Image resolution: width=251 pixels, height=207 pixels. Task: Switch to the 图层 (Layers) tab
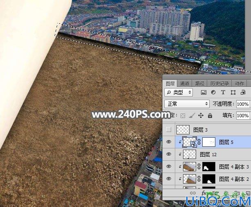(x=170, y=84)
